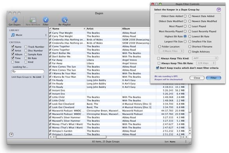Open the AIFF kind dropdown

[205, 58]
